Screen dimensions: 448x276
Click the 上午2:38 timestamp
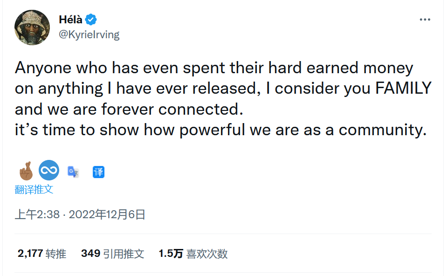coord(37,214)
